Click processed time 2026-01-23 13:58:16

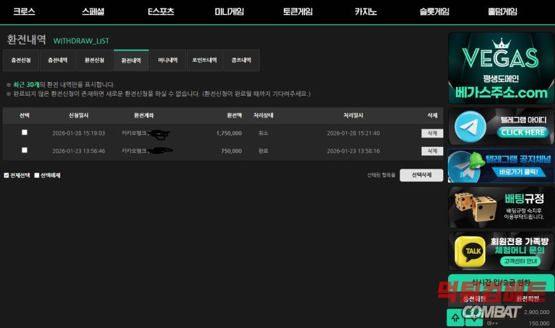pyautogui.click(x=353, y=151)
